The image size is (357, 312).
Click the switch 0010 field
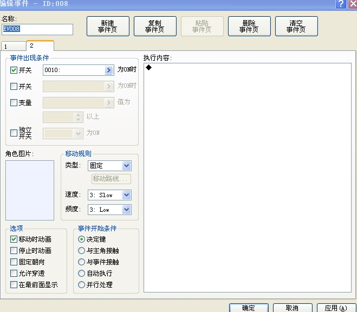[x=79, y=70]
